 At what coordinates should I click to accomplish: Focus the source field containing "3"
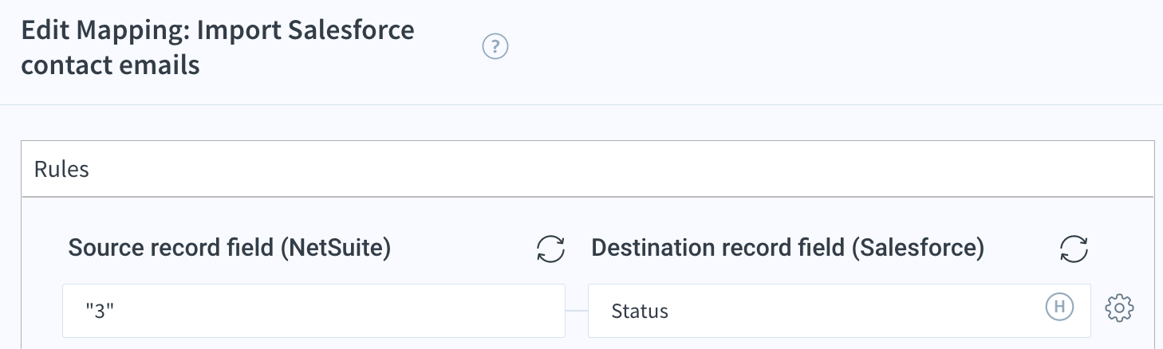coord(313,311)
